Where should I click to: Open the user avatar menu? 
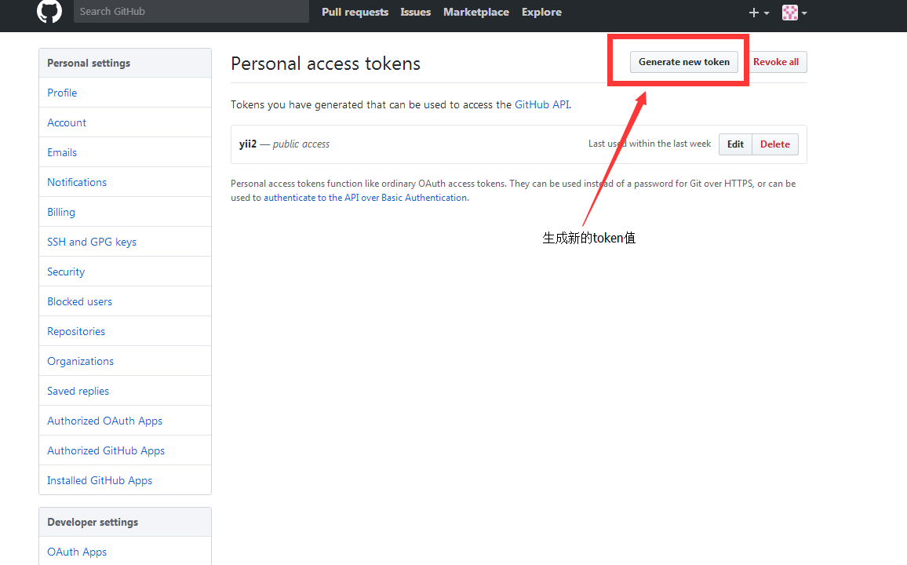[794, 13]
